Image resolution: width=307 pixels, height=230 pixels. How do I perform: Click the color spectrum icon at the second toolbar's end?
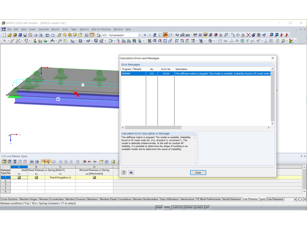[x=291, y=41]
